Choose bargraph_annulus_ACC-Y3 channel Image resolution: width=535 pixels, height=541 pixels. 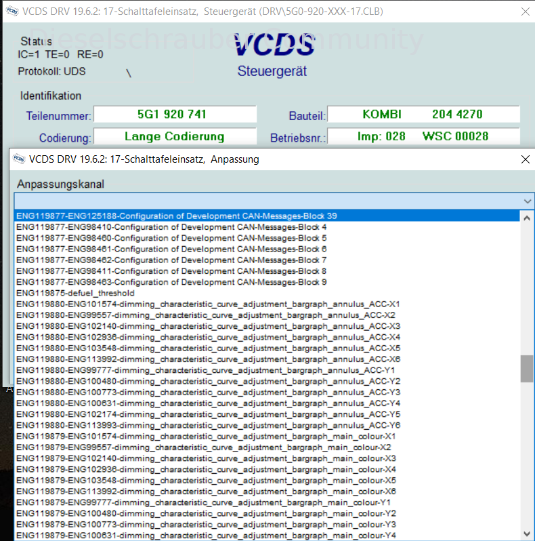[x=267, y=393]
